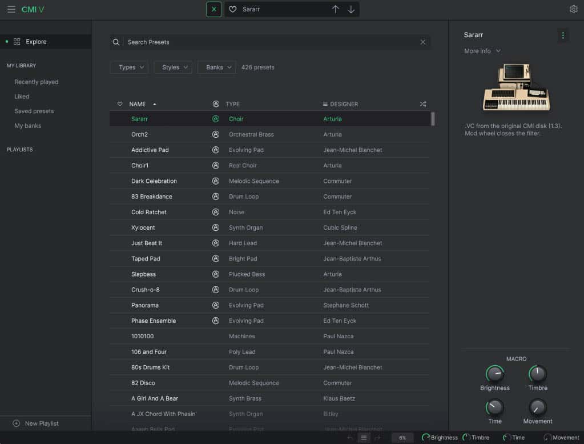The height and width of the screenshot is (444, 584).
Task: Go to the Saved presets section
Action: (34, 111)
